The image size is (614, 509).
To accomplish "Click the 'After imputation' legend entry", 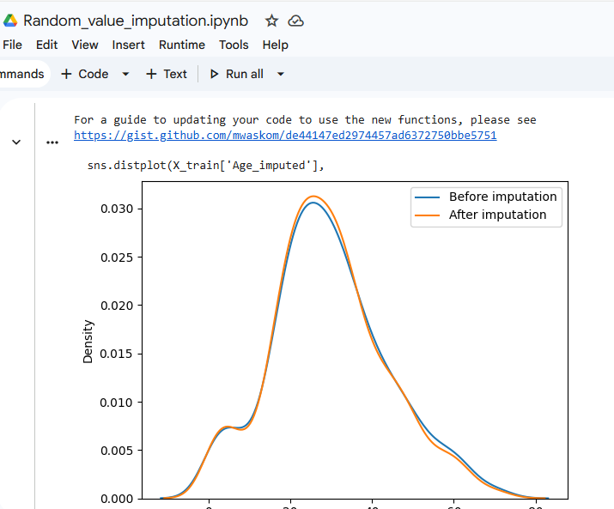I will [x=481, y=215].
